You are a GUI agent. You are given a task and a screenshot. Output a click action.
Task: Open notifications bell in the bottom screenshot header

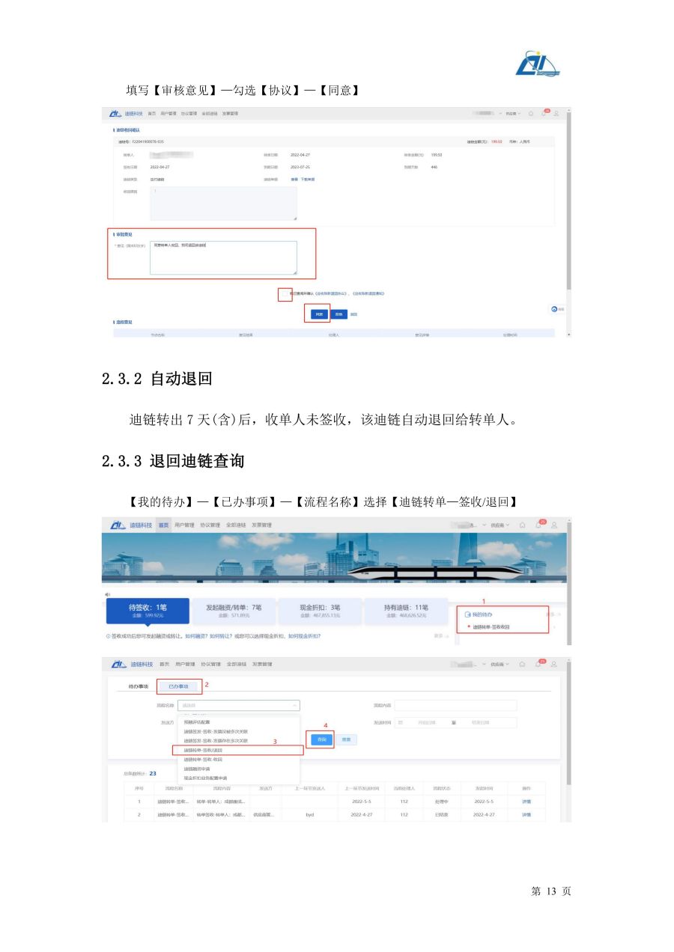click(538, 664)
